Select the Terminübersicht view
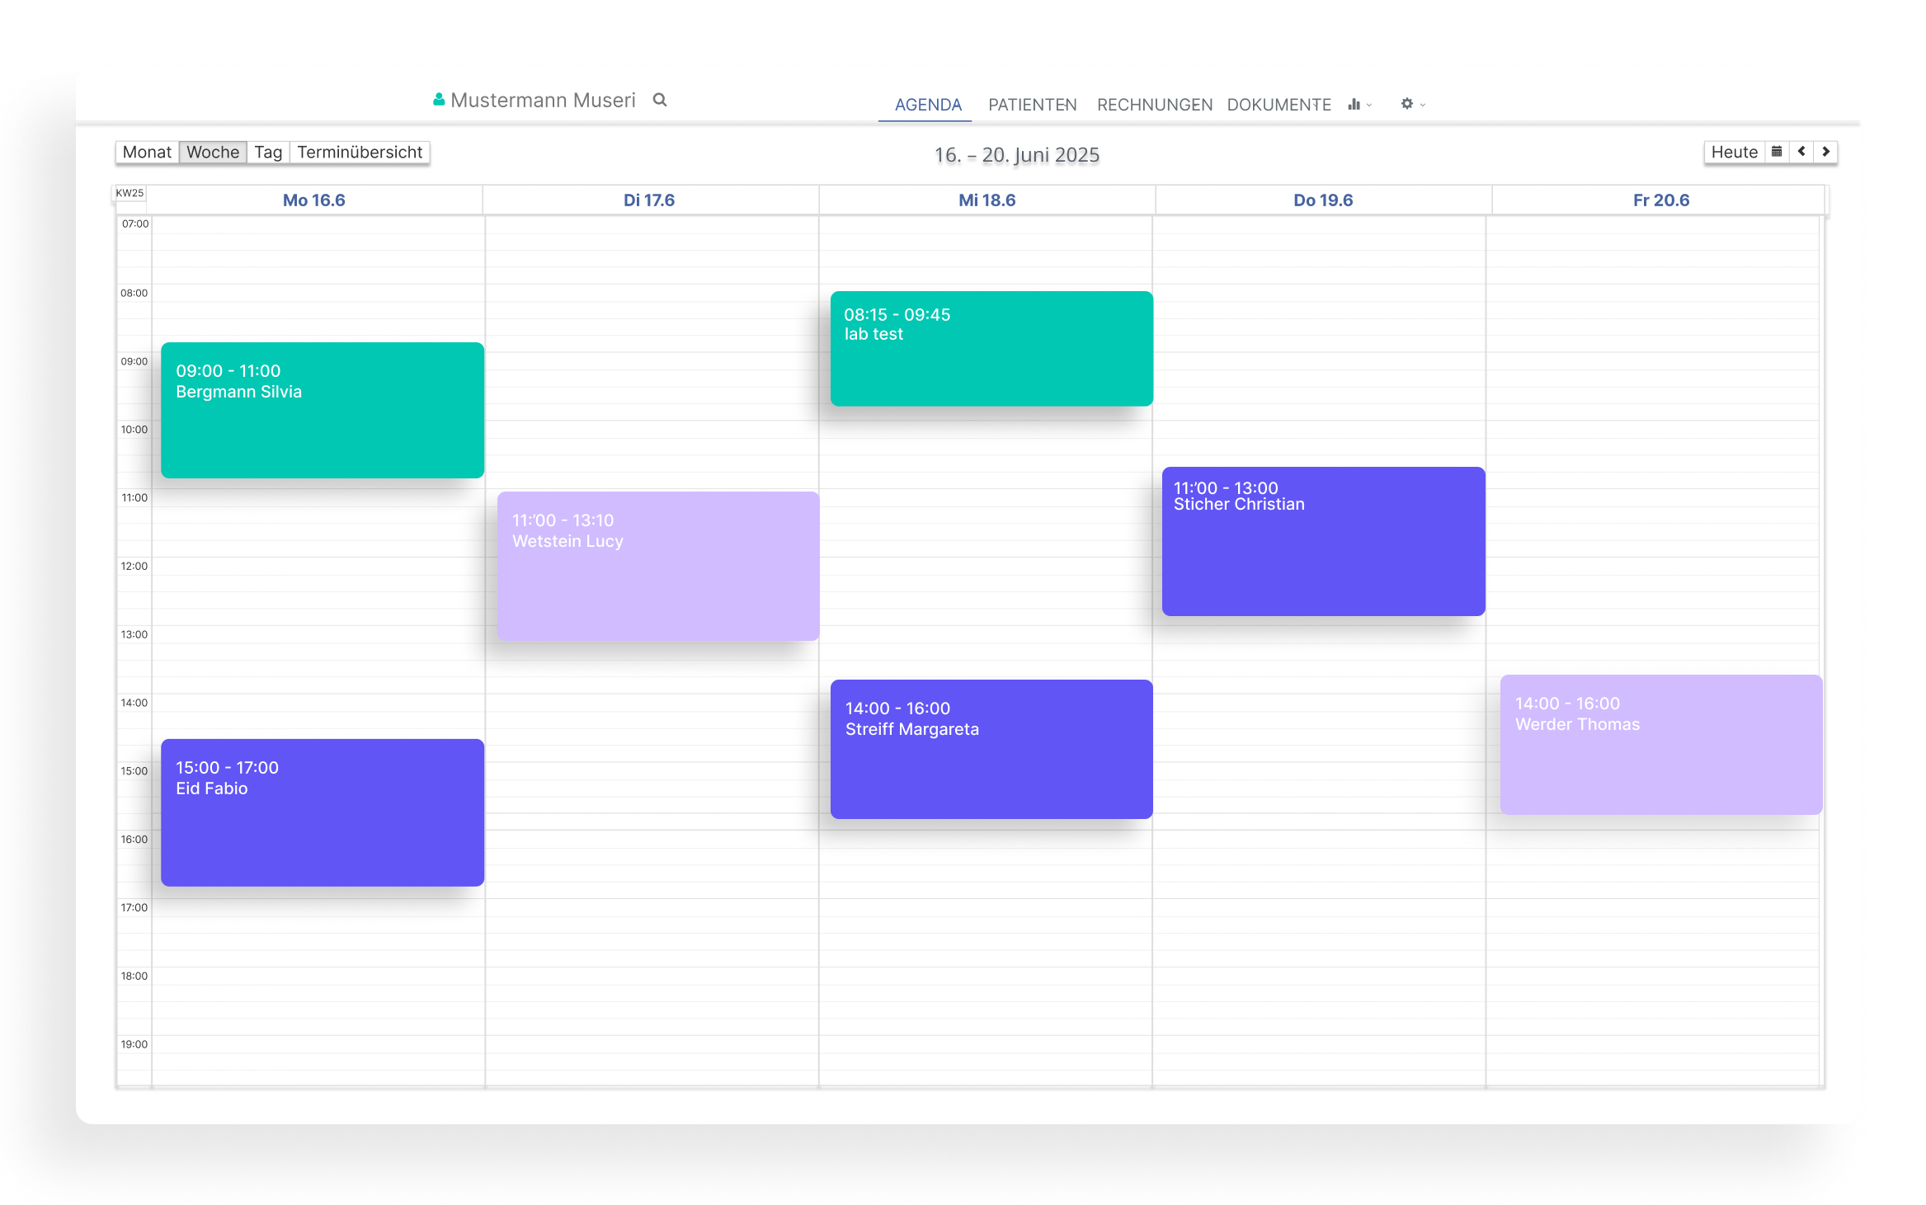This screenshot has height=1205, width=1926. 360,152
